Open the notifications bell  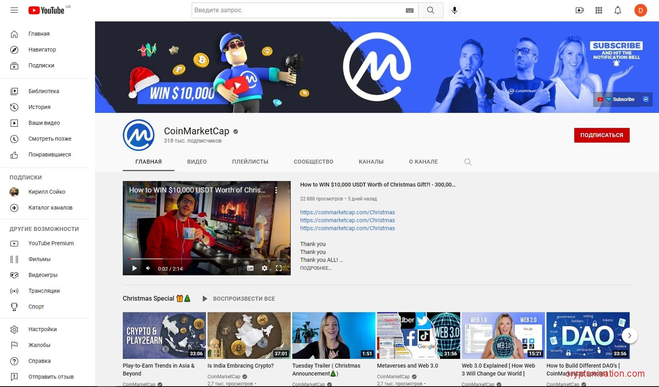(617, 10)
